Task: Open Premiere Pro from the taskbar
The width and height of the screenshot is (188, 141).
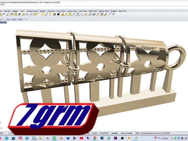Action: point(115,138)
